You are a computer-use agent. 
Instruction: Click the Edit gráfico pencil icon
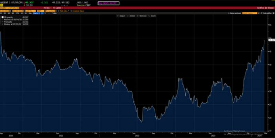click(263, 13)
